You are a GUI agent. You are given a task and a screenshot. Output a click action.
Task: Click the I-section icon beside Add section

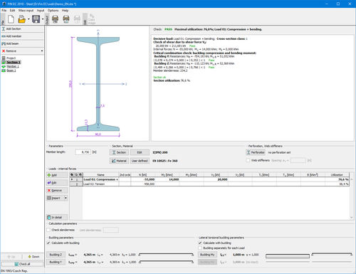point(4,28)
